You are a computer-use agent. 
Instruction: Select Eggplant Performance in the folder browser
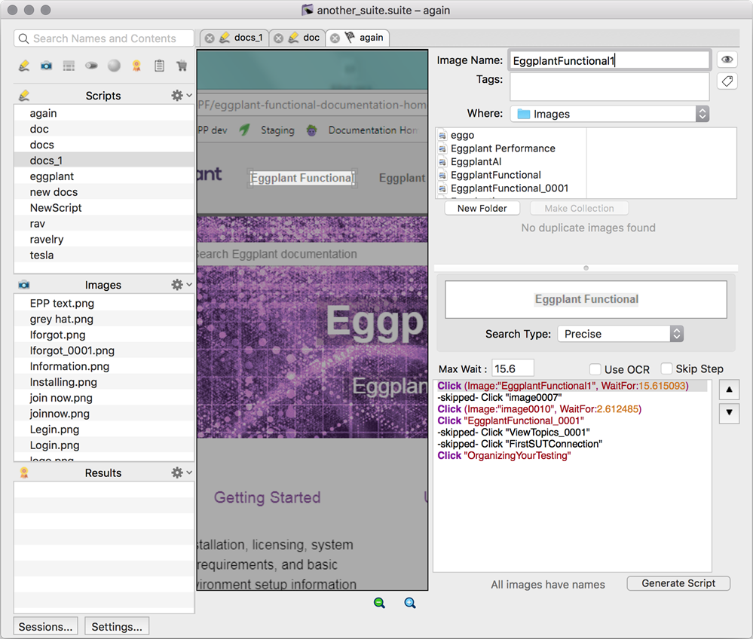click(511, 148)
